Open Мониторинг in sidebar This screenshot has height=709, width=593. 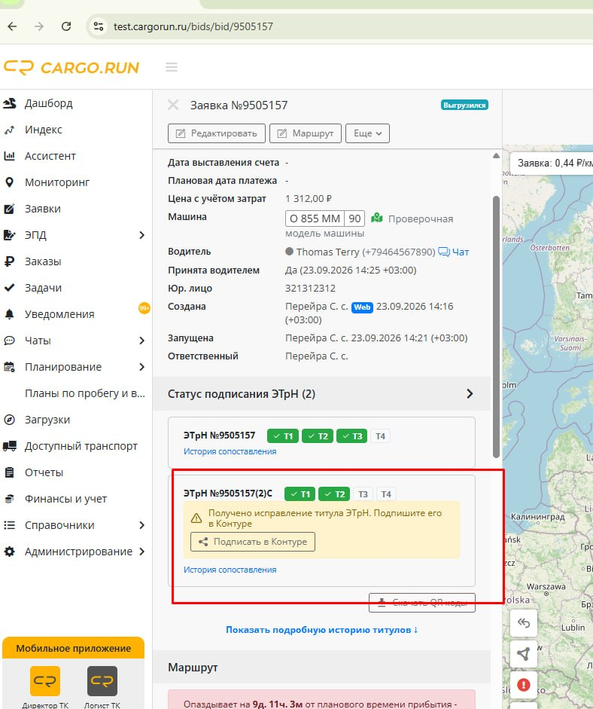click(57, 182)
